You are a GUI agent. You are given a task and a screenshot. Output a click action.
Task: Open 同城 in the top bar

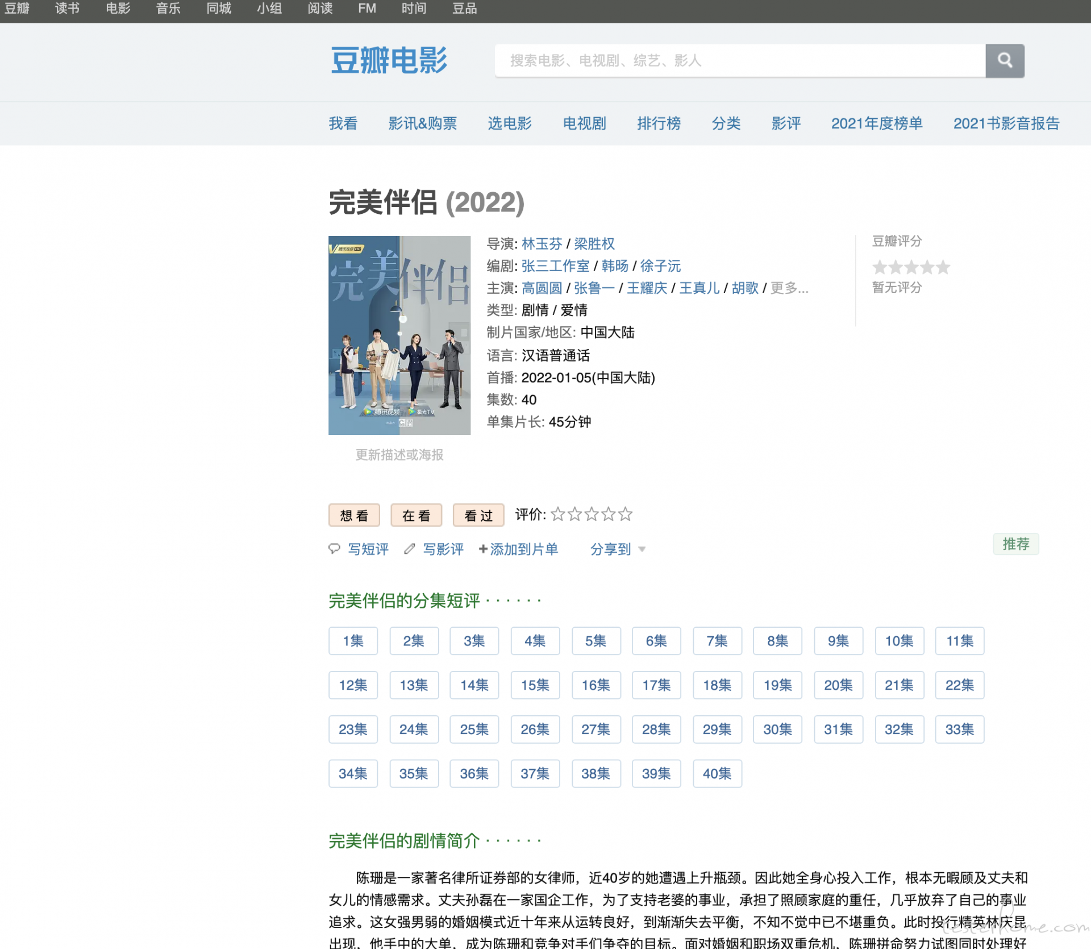(219, 9)
